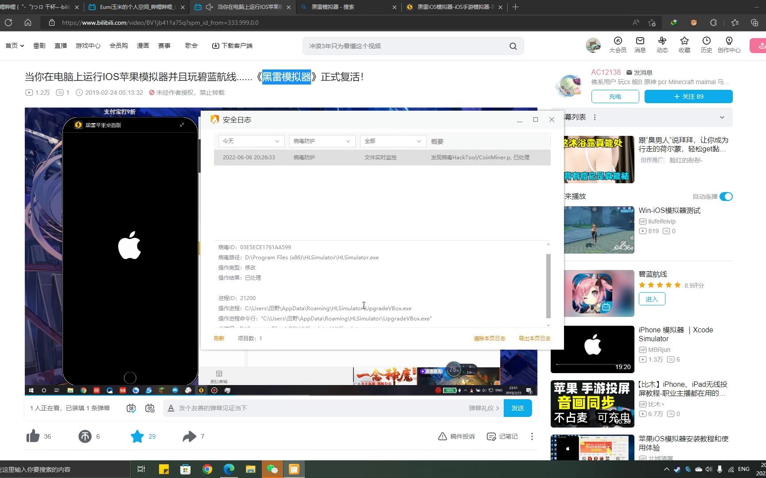The image size is (766, 478).
Task: Toggle danmaku display switch icon
Action: pyautogui.click(x=131, y=408)
